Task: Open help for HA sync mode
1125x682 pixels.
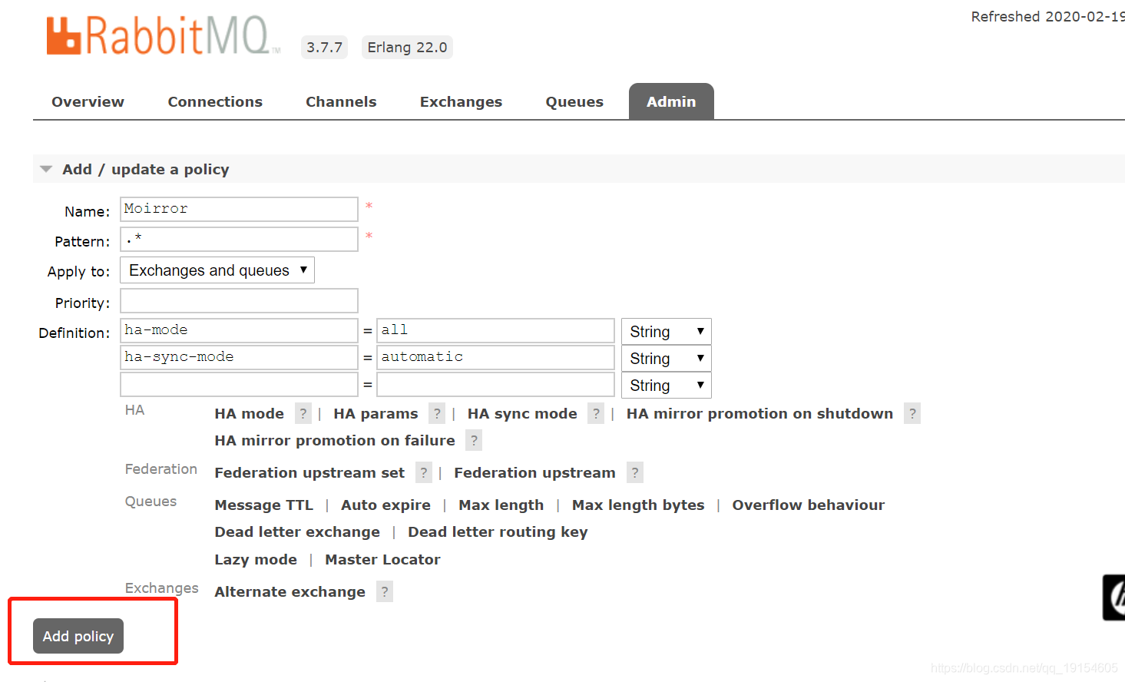Action: coord(596,414)
